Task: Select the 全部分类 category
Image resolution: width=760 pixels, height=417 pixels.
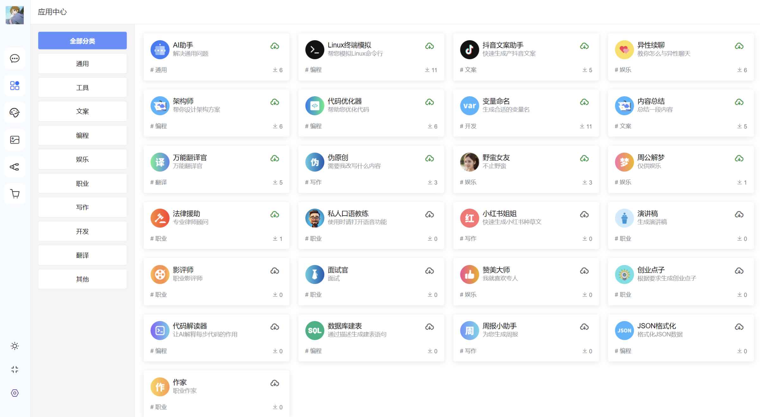Action: [82, 40]
